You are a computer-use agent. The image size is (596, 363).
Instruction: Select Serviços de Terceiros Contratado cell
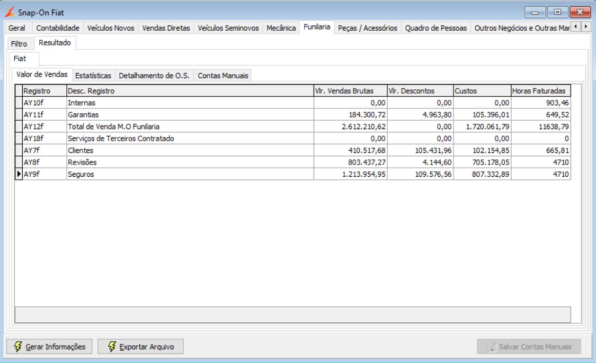(190, 138)
